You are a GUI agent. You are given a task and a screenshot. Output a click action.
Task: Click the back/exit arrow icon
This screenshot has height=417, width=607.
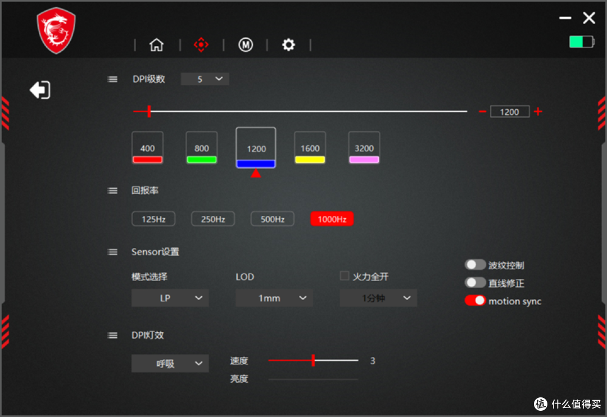coord(40,90)
